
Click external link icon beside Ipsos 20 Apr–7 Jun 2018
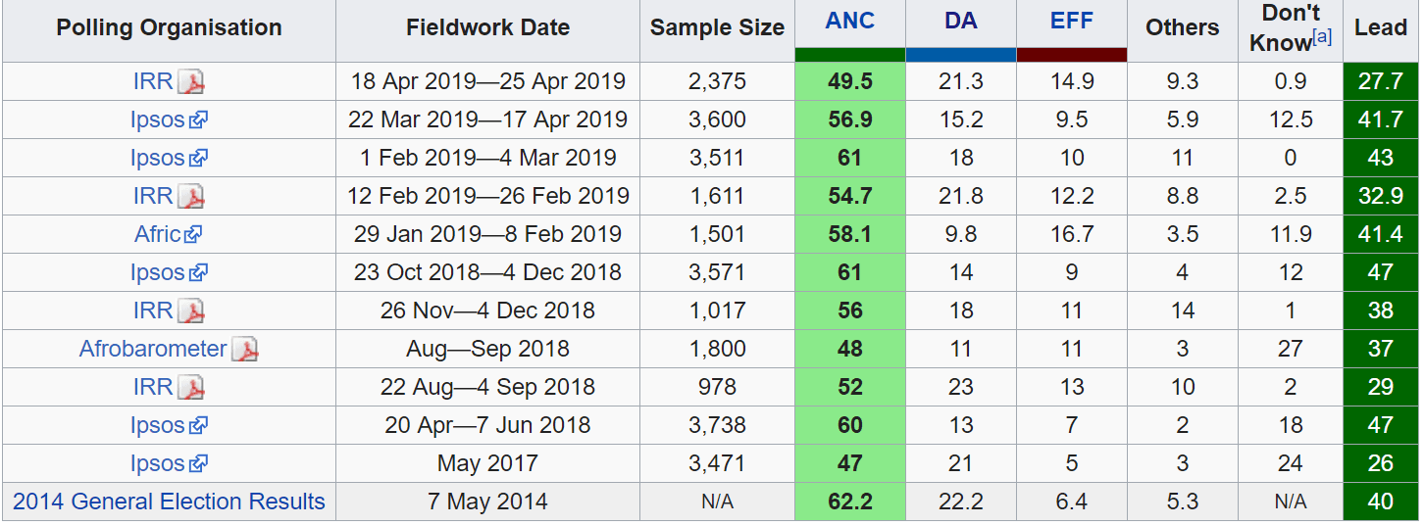198,426
